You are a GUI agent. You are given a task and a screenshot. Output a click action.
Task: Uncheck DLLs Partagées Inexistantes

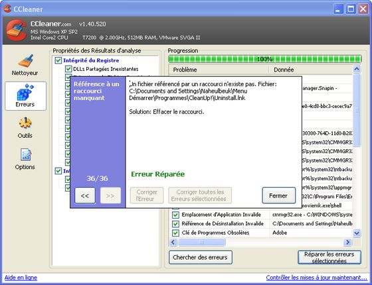click(68, 69)
